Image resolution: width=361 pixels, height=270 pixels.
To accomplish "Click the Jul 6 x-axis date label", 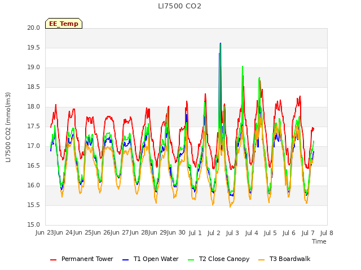I will coord(289,233).
